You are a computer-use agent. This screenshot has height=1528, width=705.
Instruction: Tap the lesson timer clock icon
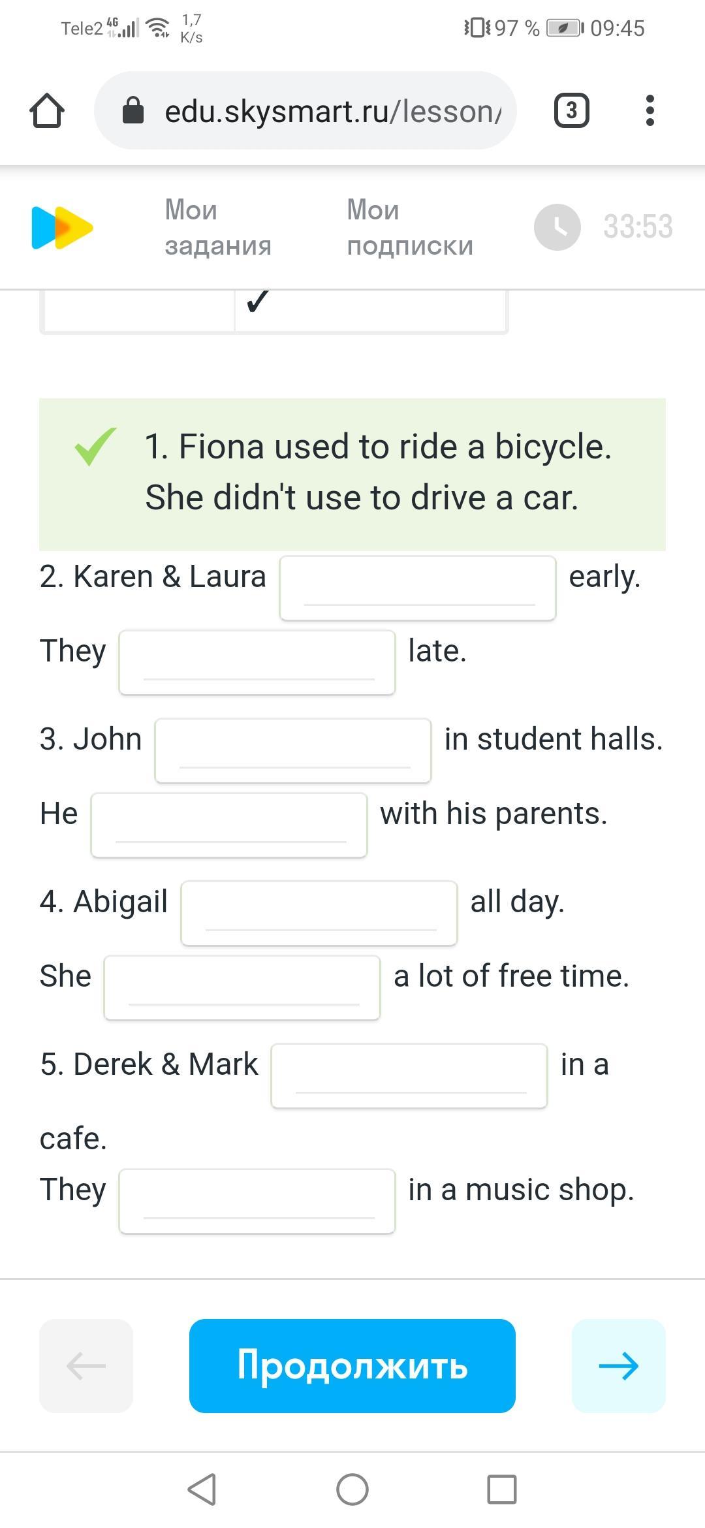pyautogui.click(x=557, y=227)
